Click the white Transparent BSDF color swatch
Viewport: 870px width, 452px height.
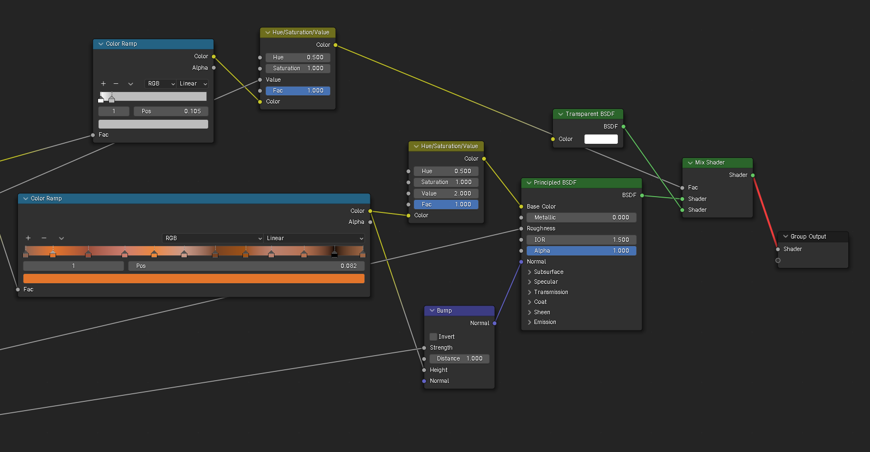601,139
